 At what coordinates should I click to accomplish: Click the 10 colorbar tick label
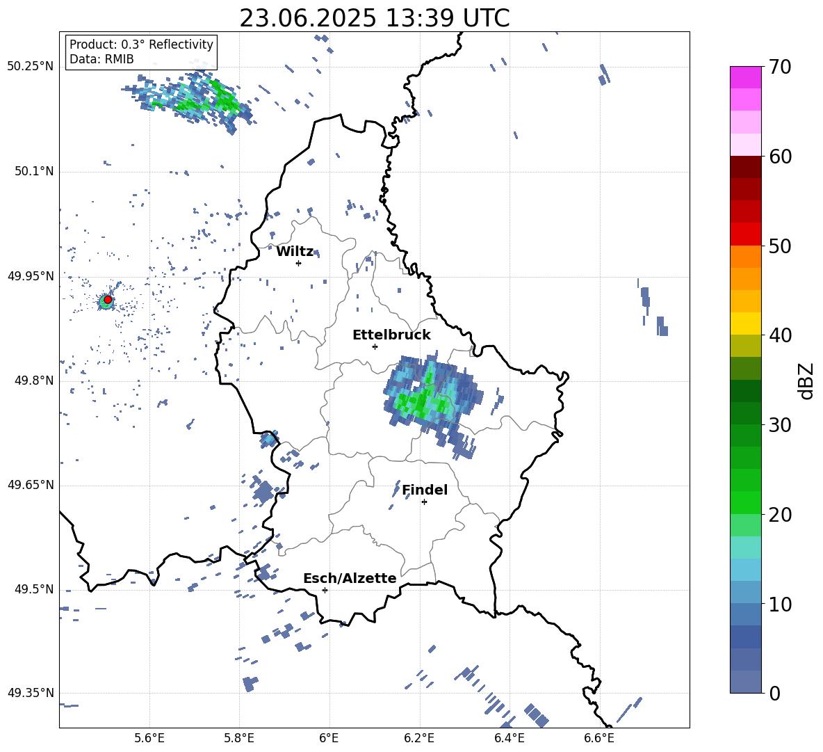click(x=780, y=604)
